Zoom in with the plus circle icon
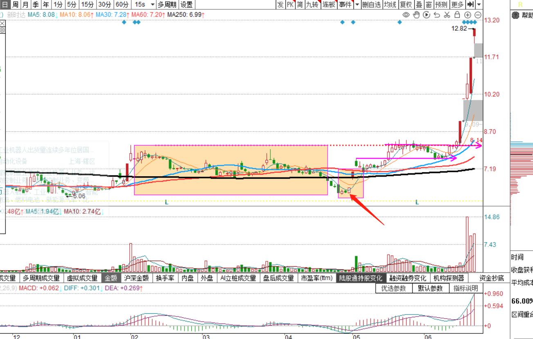Image resolution: width=533 pixels, height=339 pixels. click(x=468, y=15)
